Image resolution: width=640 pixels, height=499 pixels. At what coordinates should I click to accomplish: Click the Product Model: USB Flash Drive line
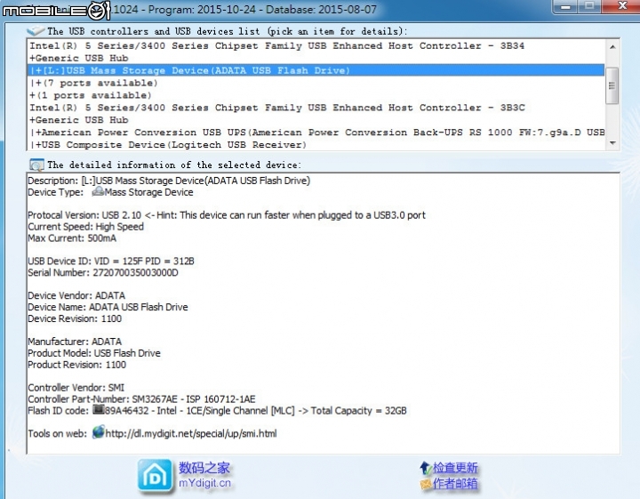pyautogui.click(x=94, y=353)
